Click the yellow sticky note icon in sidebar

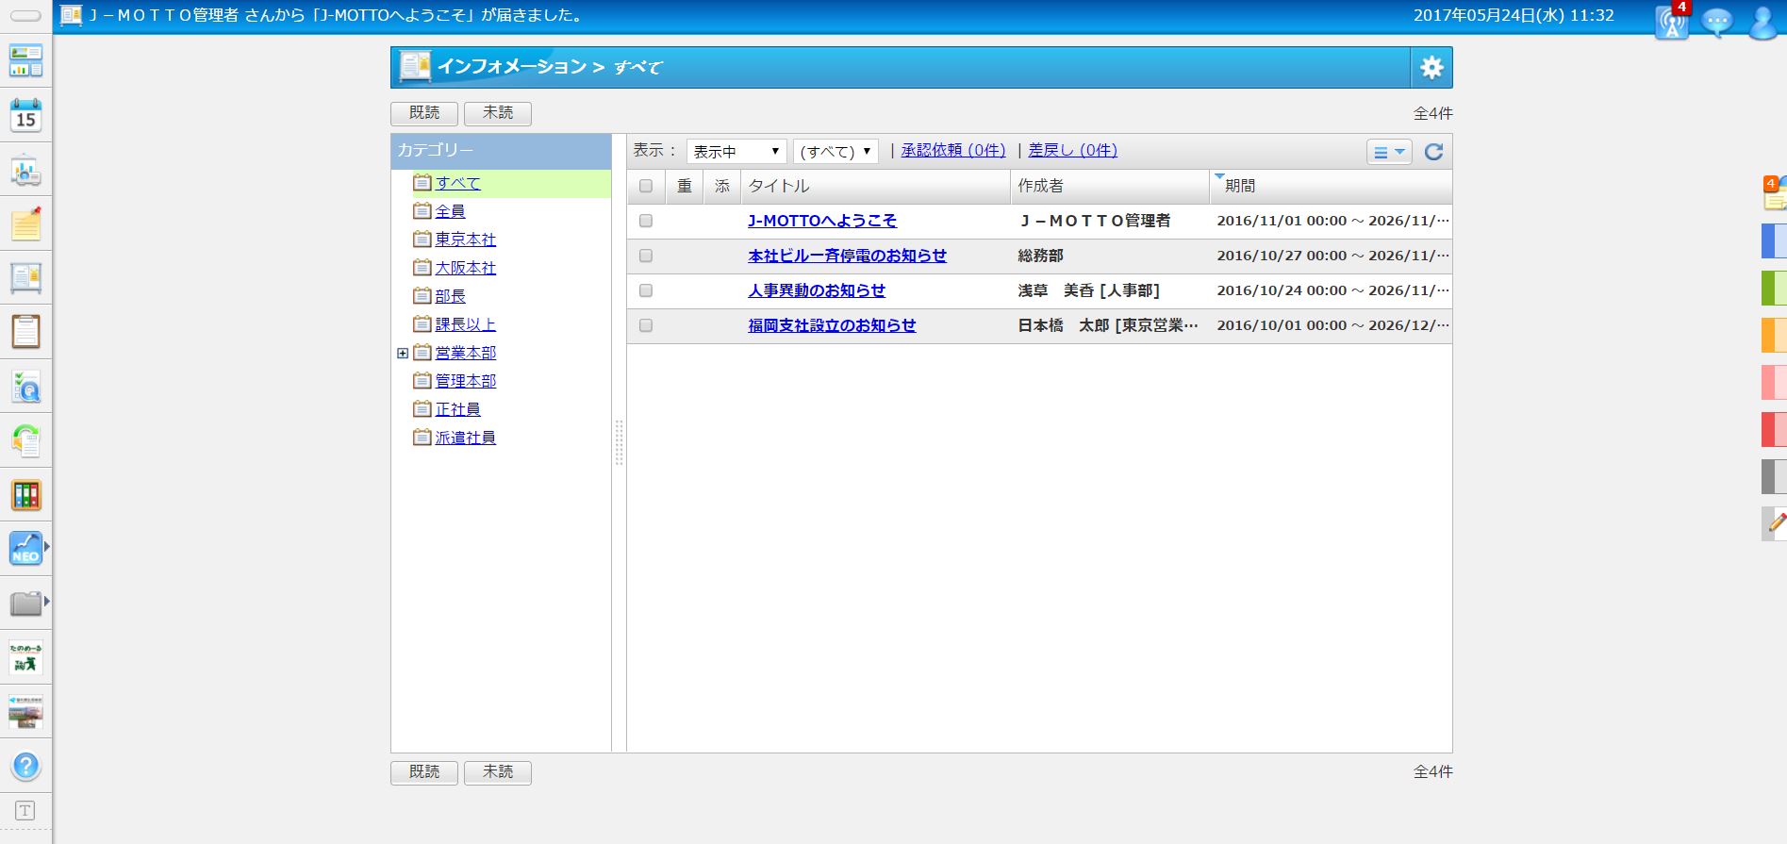pyautogui.click(x=25, y=224)
